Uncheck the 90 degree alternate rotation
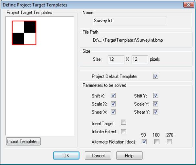The height and width of the screenshot is (165, 196). click(144, 142)
